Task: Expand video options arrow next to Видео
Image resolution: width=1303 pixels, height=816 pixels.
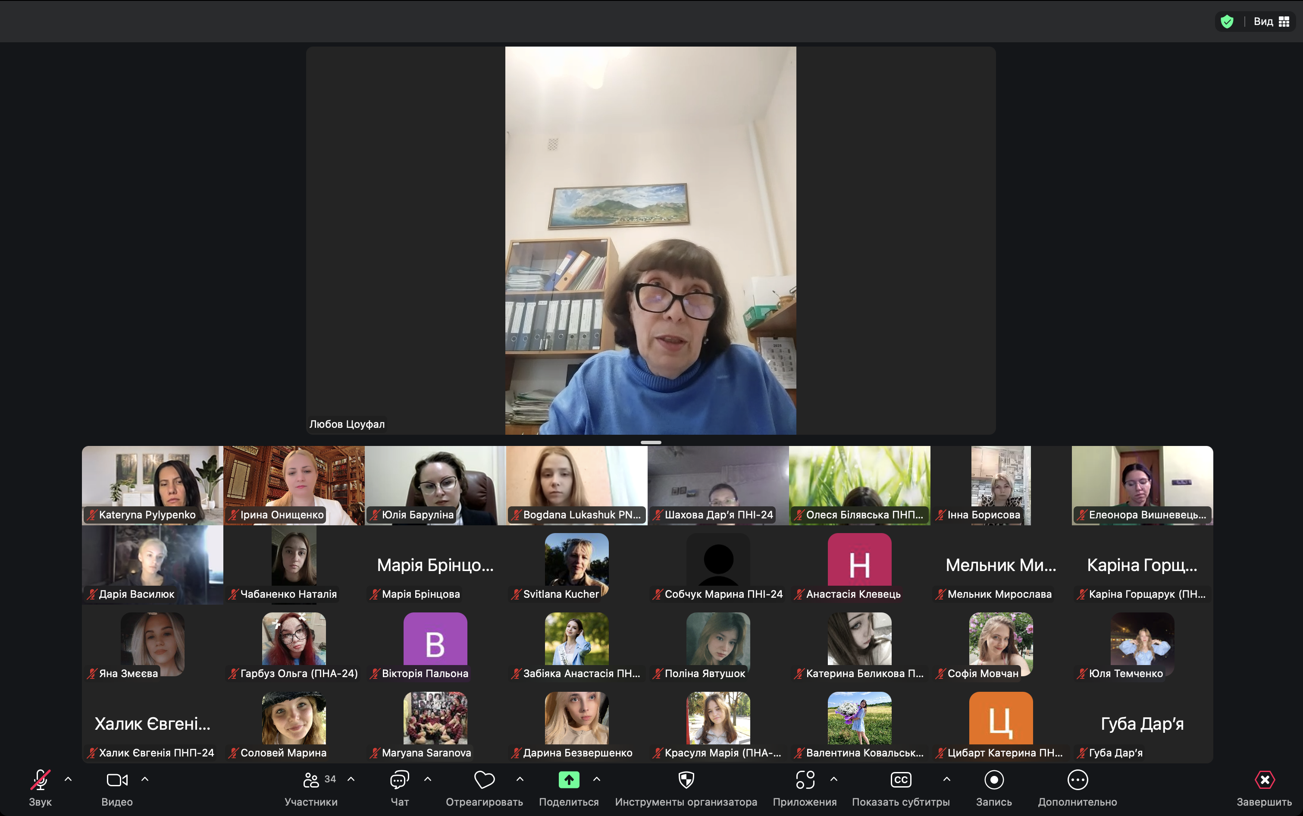Action: [144, 779]
